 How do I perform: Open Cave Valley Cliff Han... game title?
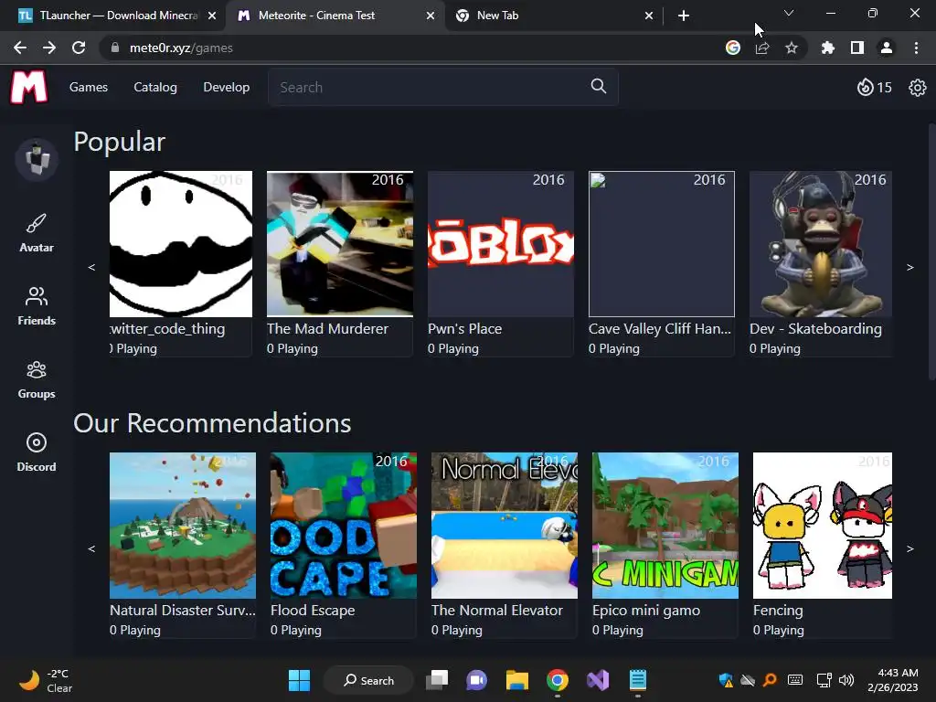tap(660, 328)
